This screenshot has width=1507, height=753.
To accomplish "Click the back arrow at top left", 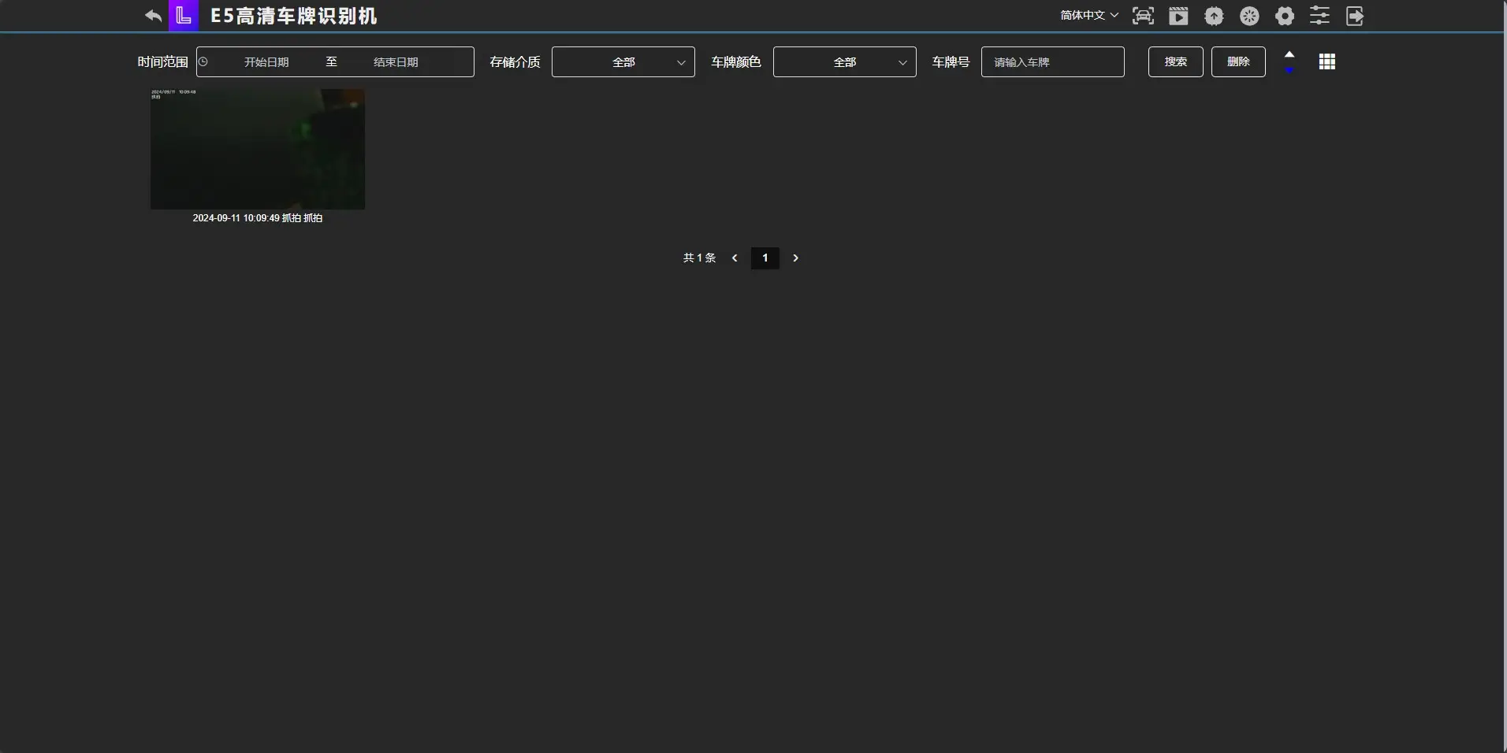I will (x=152, y=16).
